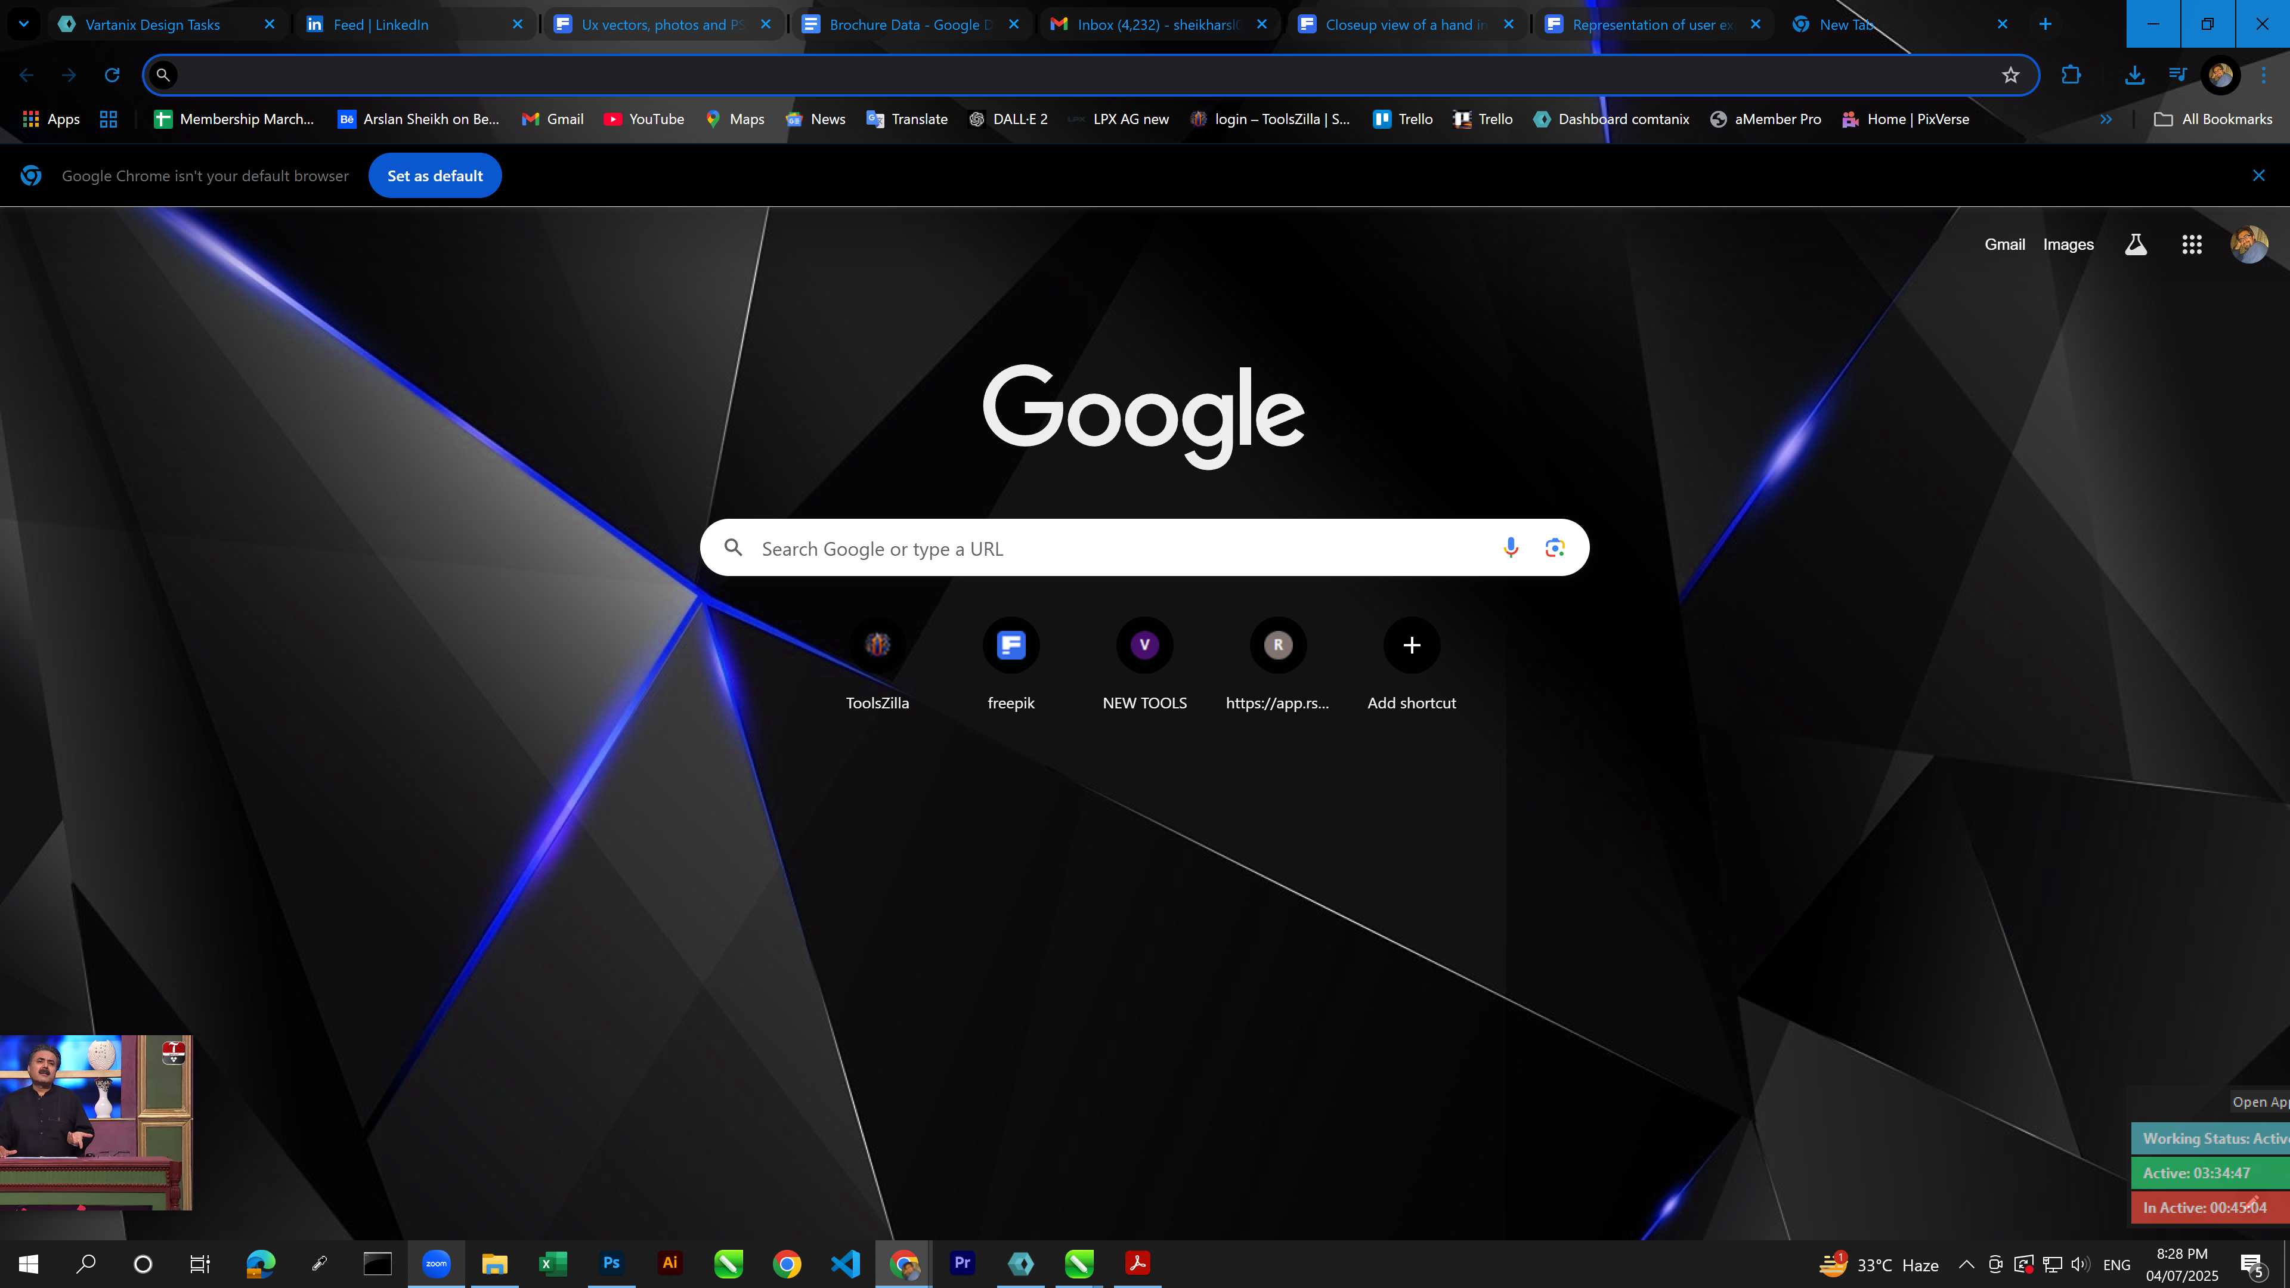This screenshot has width=2290, height=1288.
Task: Open picture-in-picture video thumbnail
Action: point(96,1122)
